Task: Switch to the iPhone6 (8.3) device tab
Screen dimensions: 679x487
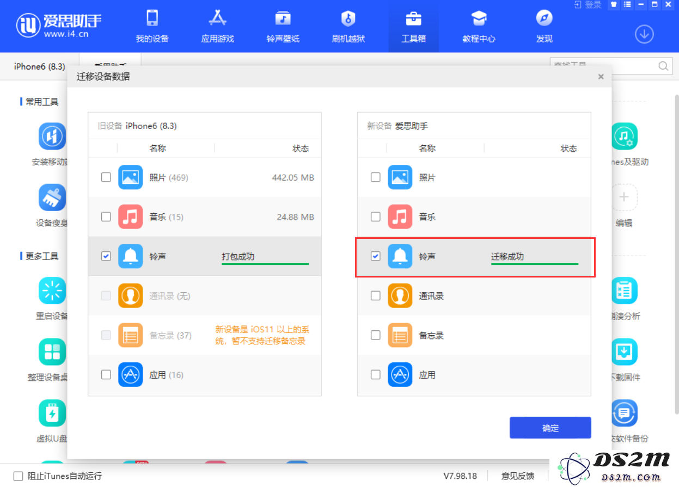Action: tap(39, 66)
